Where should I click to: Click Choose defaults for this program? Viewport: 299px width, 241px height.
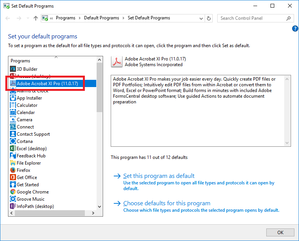click(167, 203)
